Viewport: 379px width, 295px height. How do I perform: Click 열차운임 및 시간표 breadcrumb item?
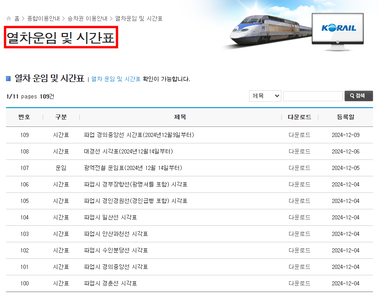139,19
